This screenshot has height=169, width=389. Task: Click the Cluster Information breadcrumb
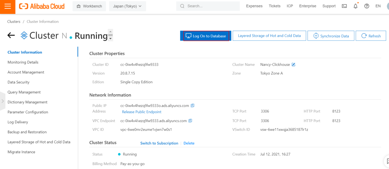[43, 22]
